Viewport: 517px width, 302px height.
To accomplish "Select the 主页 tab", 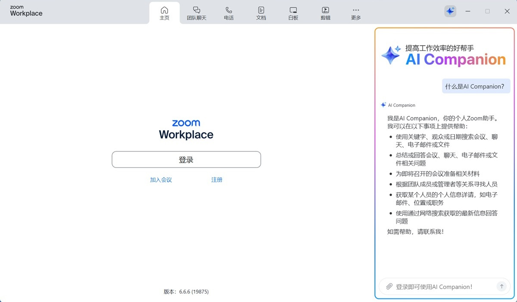I will (164, 12).
